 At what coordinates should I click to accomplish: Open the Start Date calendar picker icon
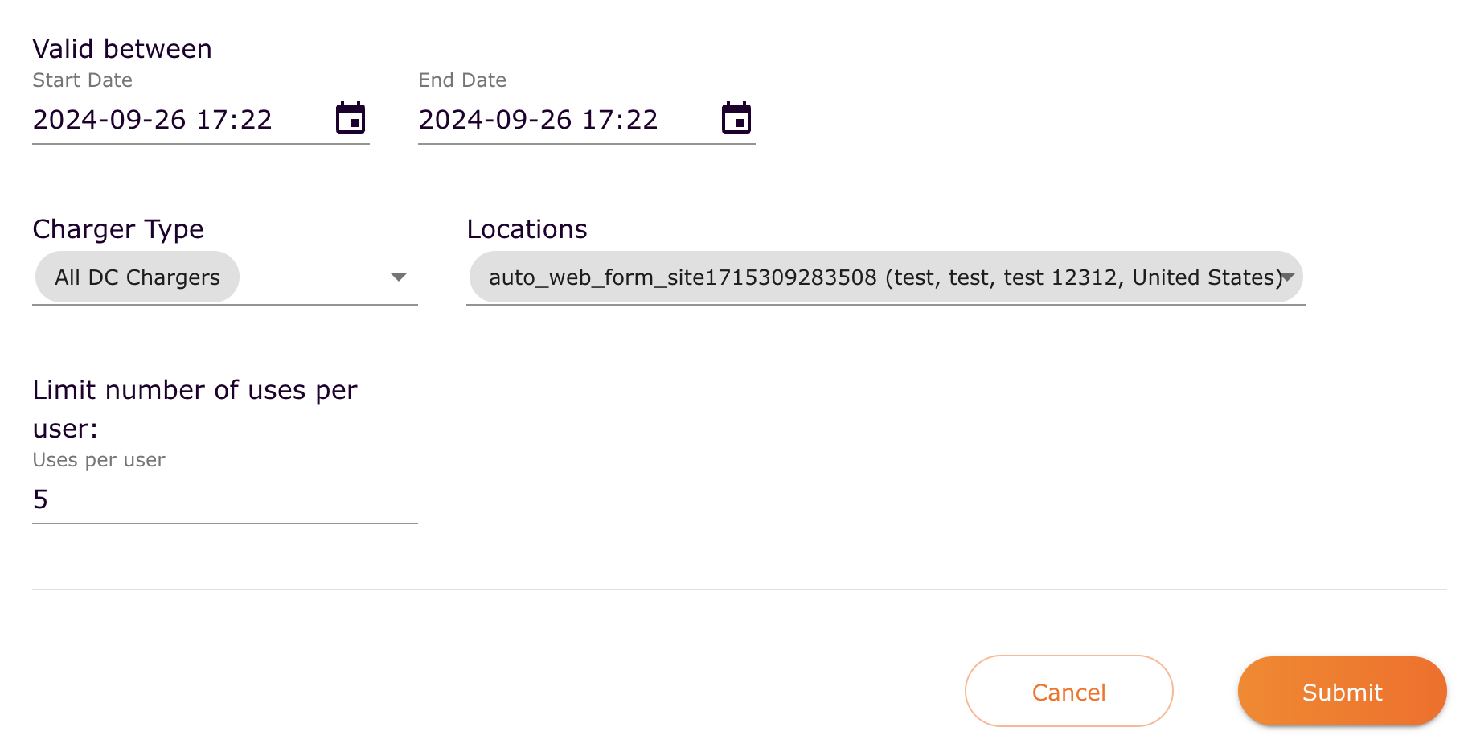350,117
